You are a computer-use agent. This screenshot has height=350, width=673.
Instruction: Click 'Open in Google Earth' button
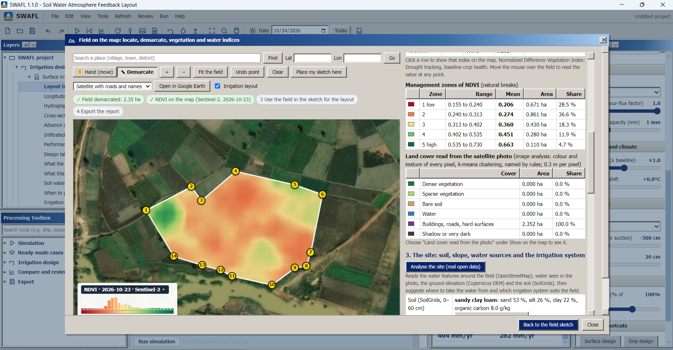tap(182, 86)
